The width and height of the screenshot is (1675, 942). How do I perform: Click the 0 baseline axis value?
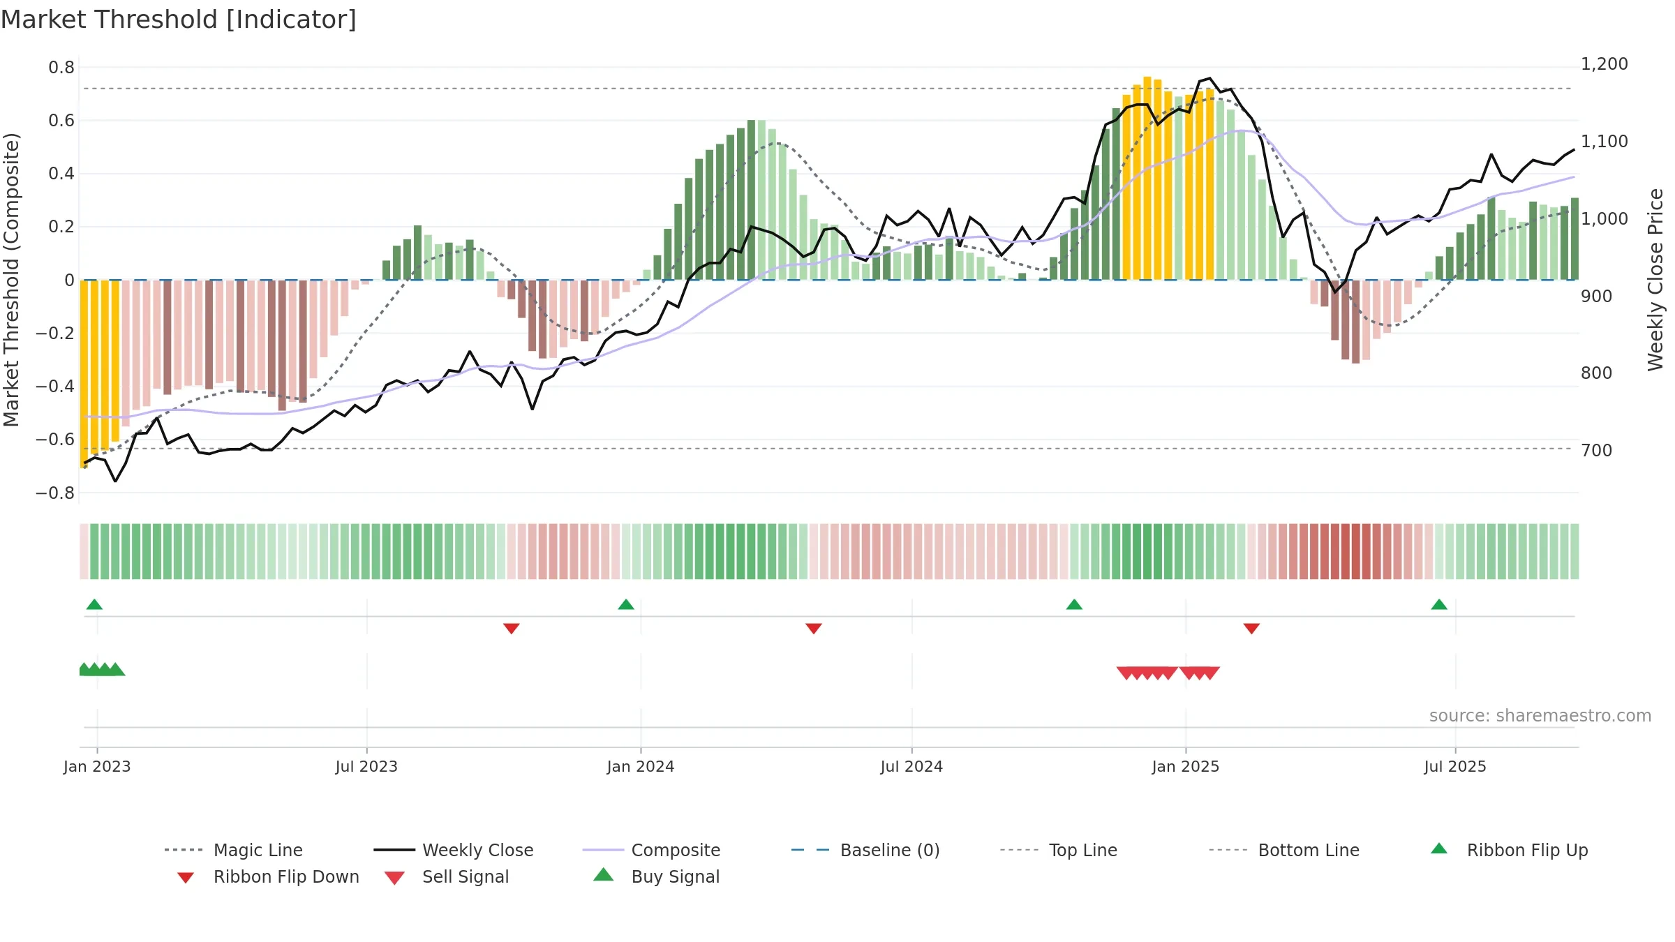coord(69,281)
